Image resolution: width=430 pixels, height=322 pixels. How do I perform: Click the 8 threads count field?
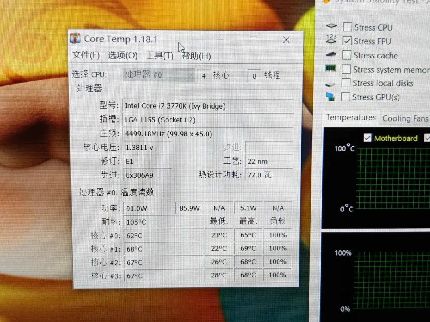tap(254, 76)
